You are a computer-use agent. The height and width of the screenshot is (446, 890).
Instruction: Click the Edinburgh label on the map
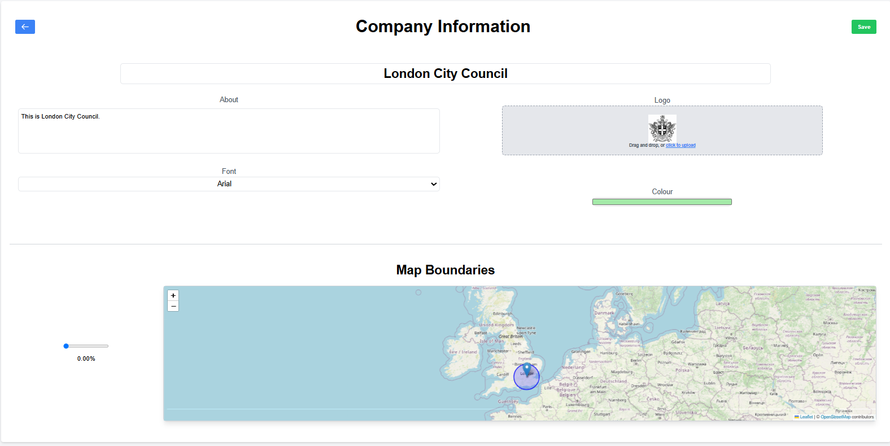tap(503, 313)
